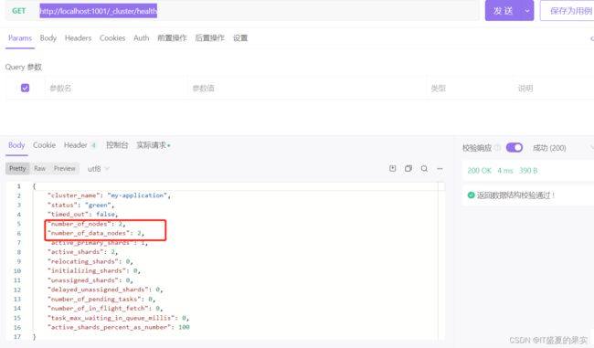The width and height of the screenshot is (594, 348).
Task: Click the download response icon
Action: pyautogui.click(x=392, y=168)
